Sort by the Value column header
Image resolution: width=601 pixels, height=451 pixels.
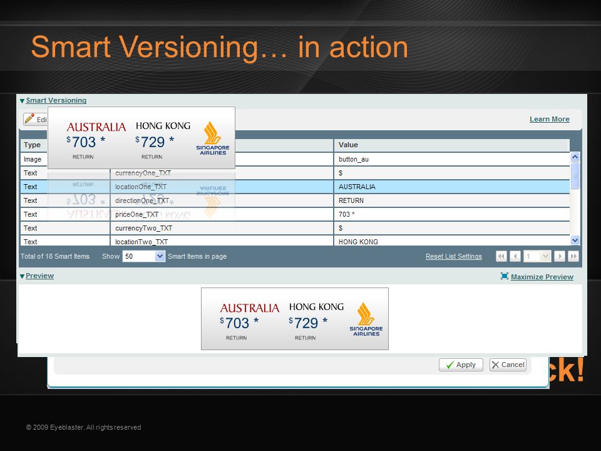coord(451,145)
